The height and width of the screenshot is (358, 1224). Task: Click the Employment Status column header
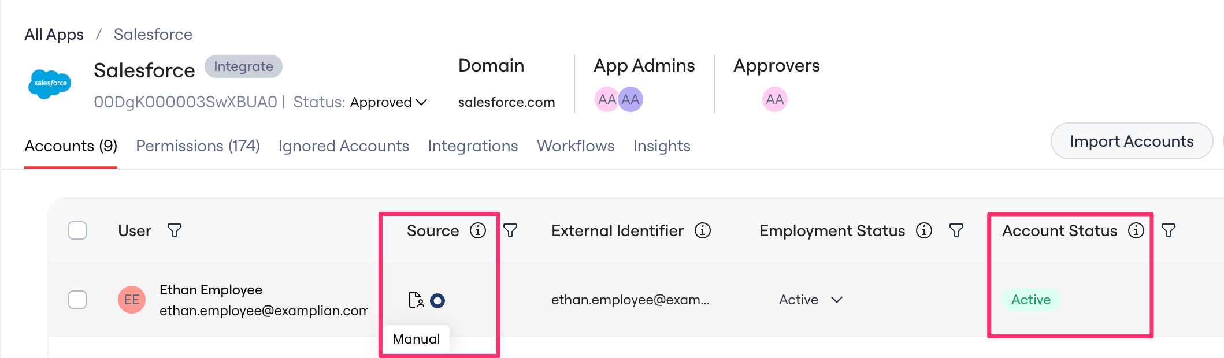click(x=832, y=231)
